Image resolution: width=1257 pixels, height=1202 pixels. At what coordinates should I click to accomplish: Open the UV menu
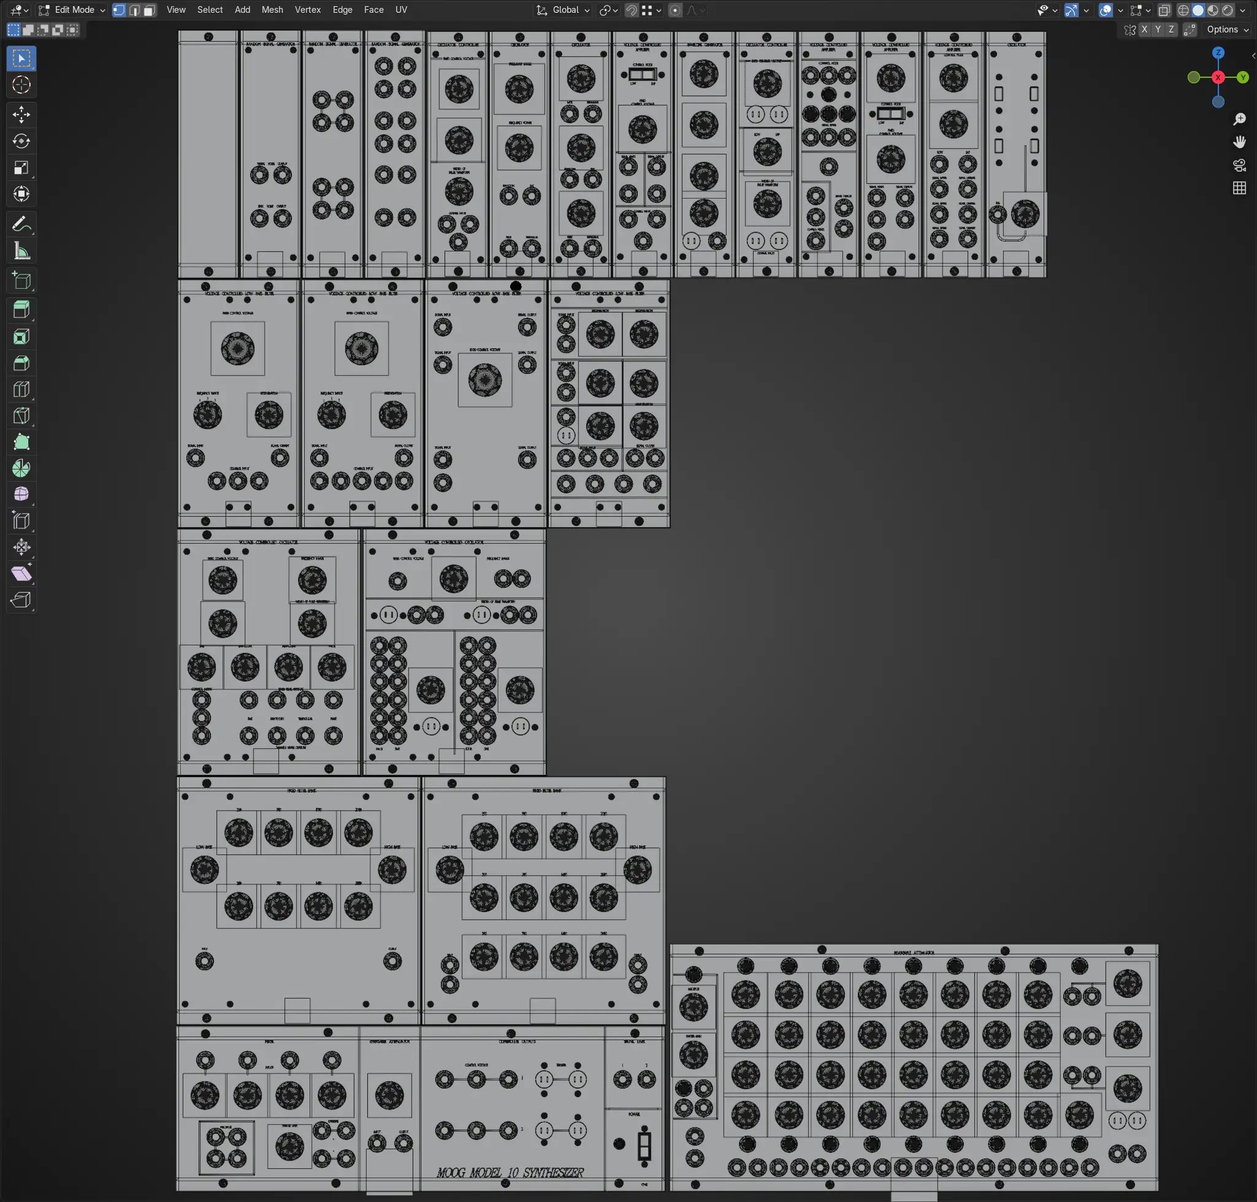pyautogui.click(x=400, y=10)
